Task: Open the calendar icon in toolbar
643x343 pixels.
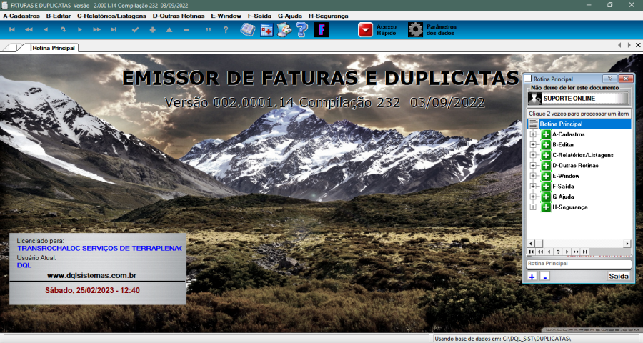Action: point(266,29)
